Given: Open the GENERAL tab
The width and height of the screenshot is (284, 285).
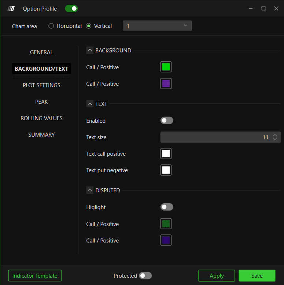Looking at the screenshot, I should coord(41,52).
